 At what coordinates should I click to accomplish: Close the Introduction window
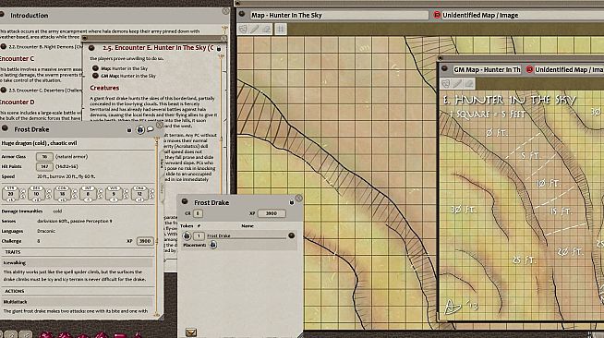tap(225, 11)
